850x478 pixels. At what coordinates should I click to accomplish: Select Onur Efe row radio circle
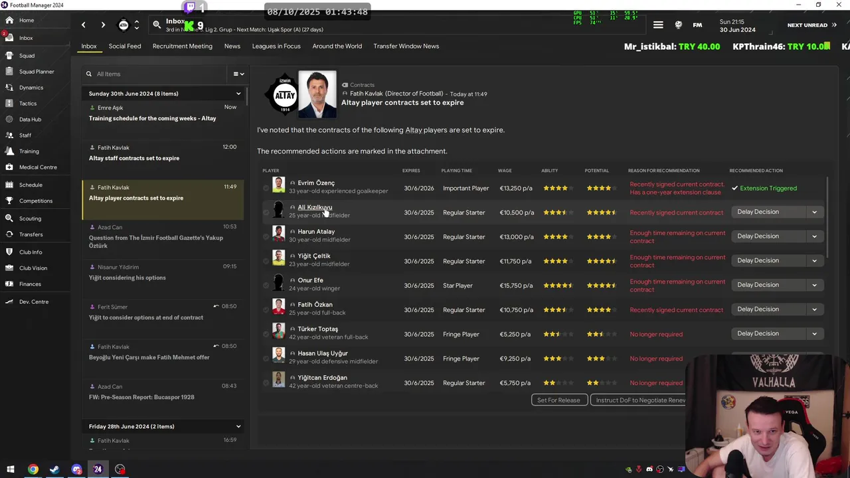coord(266,285)
